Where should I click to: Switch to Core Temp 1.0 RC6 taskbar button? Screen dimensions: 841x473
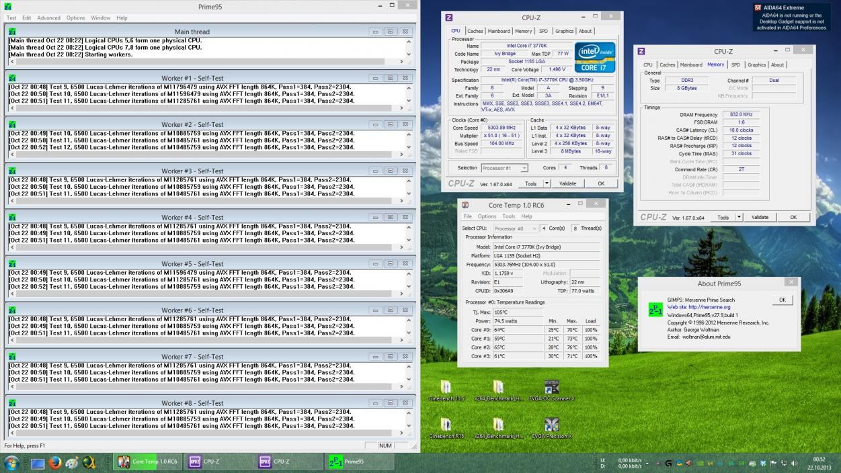[148, 462]
